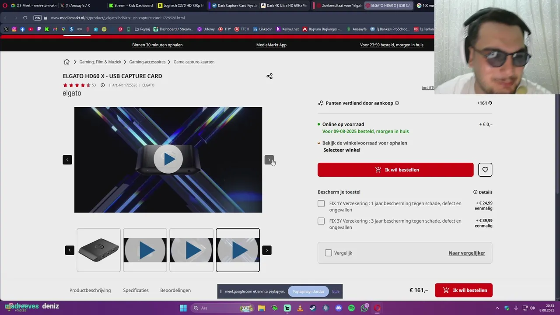Reload the page with the refresh icon
The height and width of the screenshot is (315, 560).
pyautogui.click(x=25, y=18)
